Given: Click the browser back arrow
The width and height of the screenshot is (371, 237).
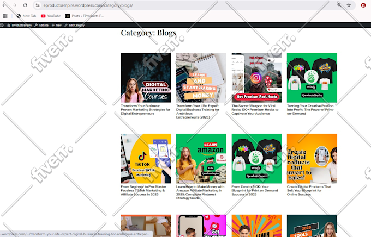Looking at the screenshot, I should (x=4, y=5).
